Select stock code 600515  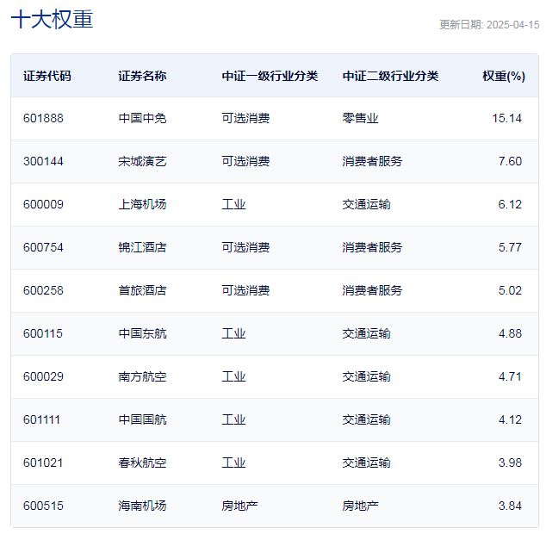(43, 506)
